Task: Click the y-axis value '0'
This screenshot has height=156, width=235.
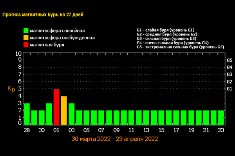Action: point(20,123)
